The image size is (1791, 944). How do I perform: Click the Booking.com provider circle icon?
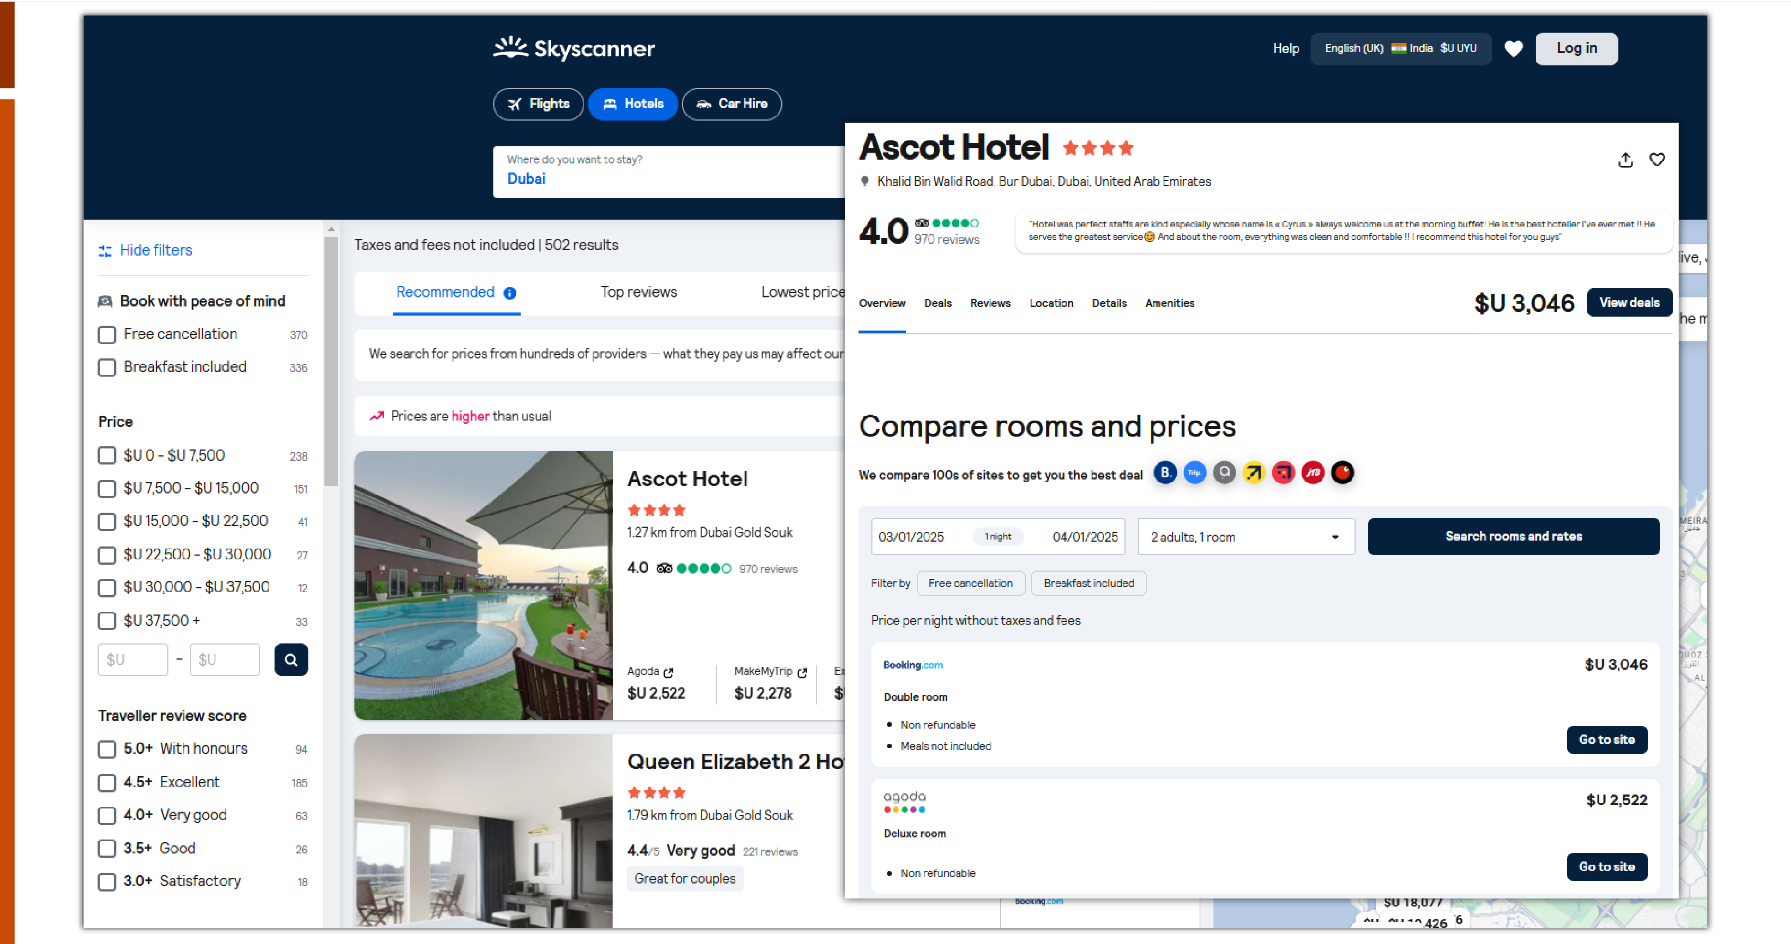(x=1165, y=473)
